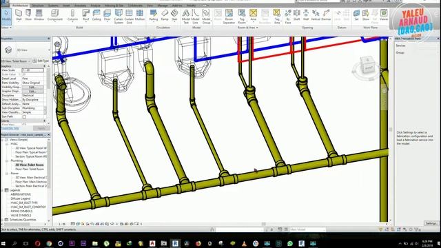Click the Component tool icon
Screen dimensions: 441x248
click(x=55, y=15)
